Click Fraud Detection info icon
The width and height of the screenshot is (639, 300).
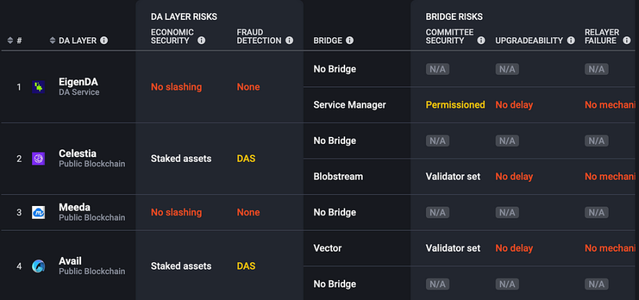(289, 40)
